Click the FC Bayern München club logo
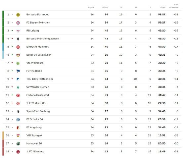The height and width of the screenshot is (158, 184). pyautogui.click(x=18, y=23)
